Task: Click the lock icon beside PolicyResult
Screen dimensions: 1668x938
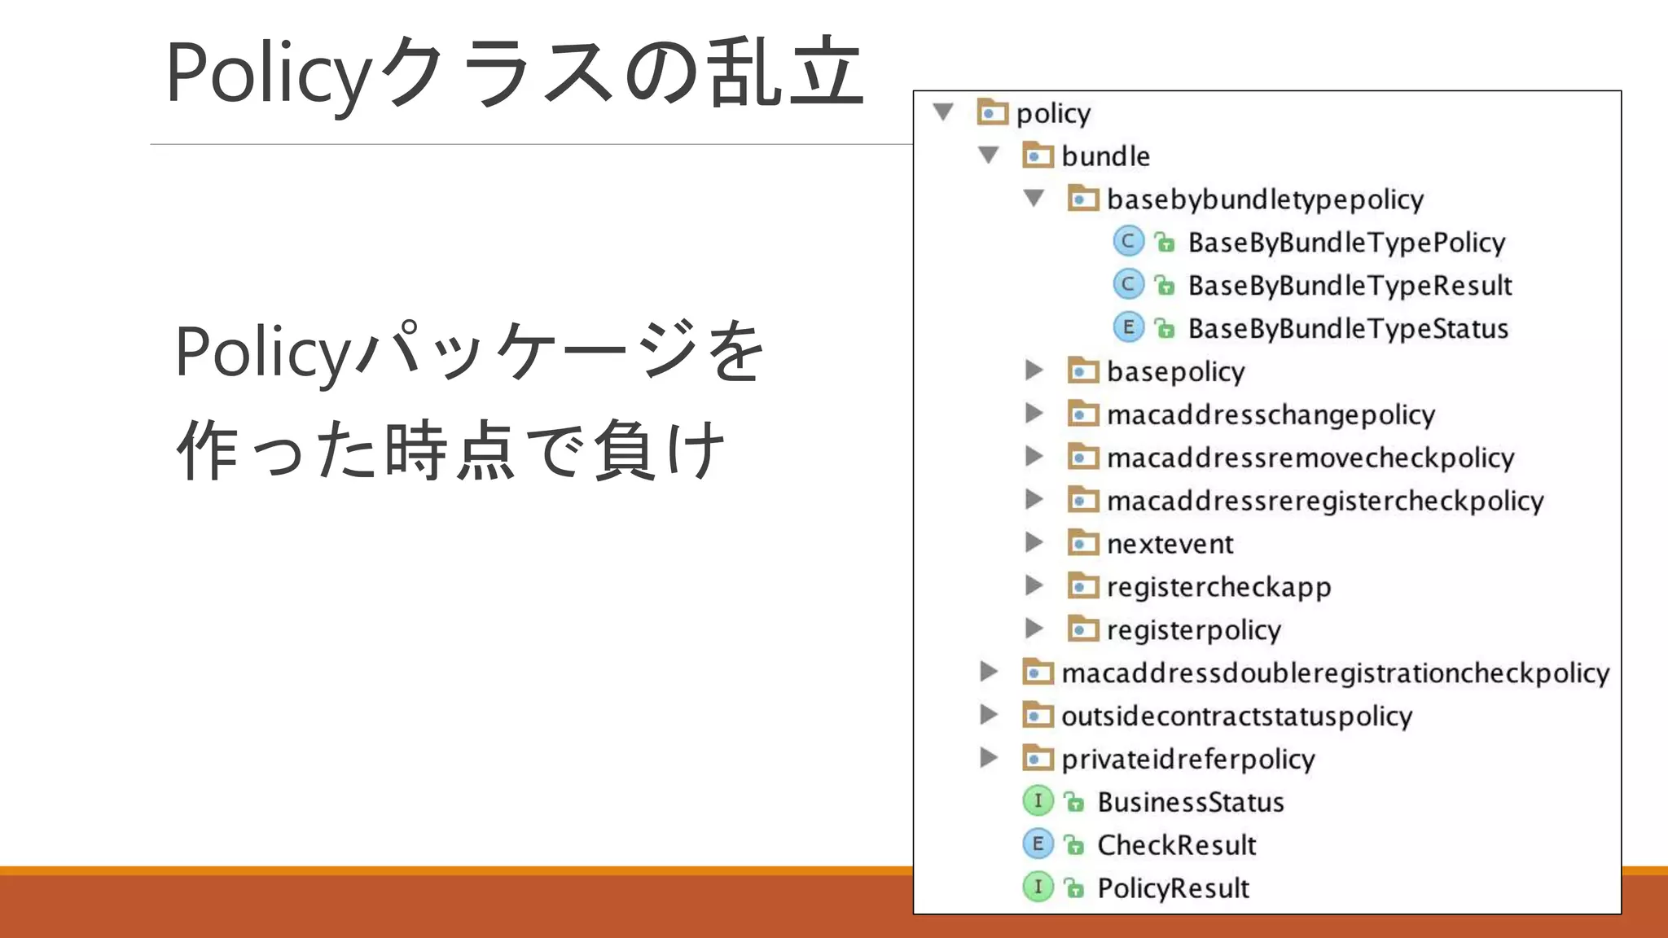Action: click(x=1074, y=888)
